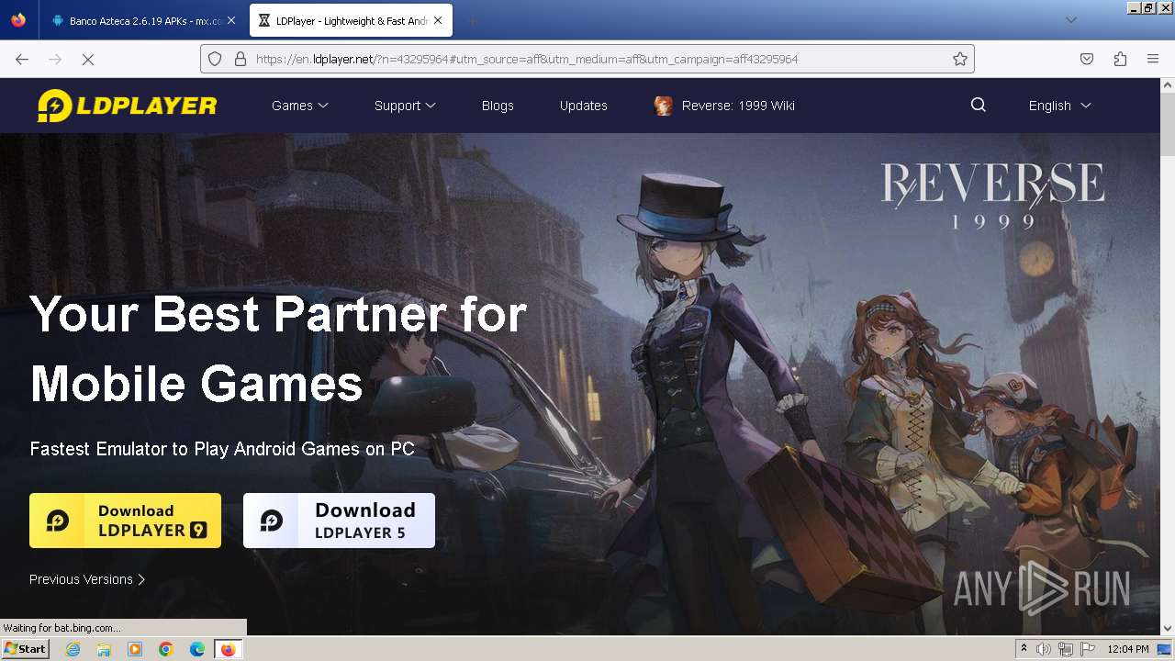1175x661 pixels.
Task: Click the browser back arrow
Action: click(22, 59)
